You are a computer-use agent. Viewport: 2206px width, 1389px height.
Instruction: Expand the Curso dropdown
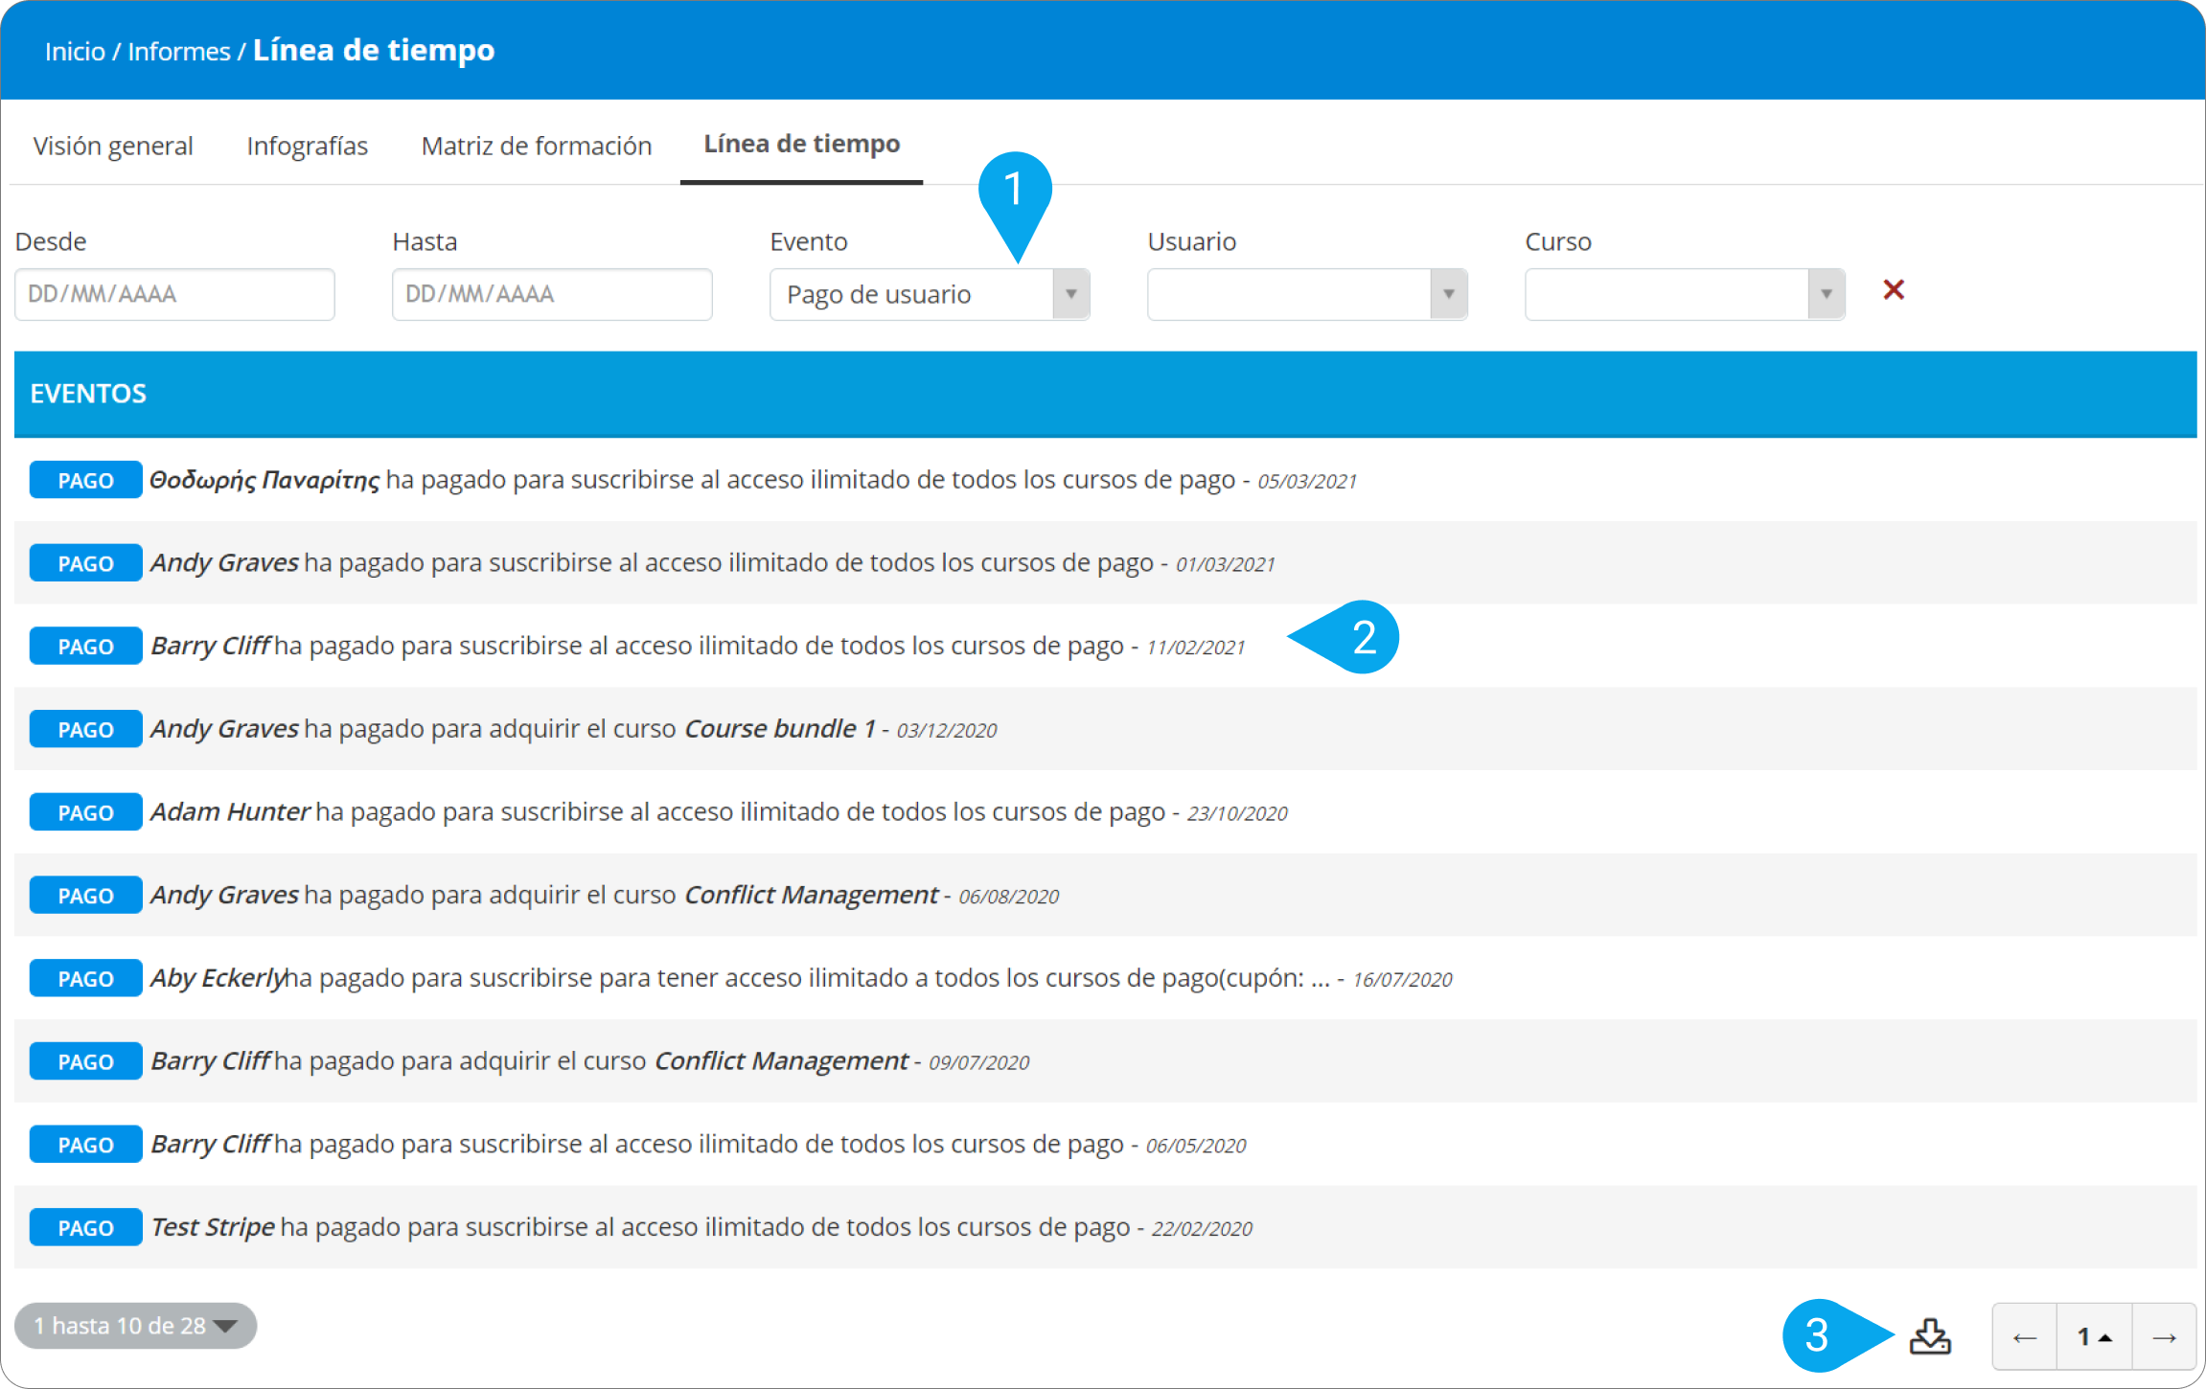pyautogui.click(x=1826, y=294)
